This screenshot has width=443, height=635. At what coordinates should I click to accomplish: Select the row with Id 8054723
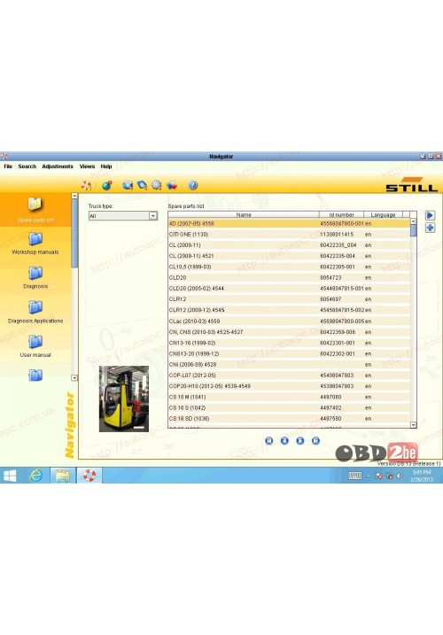[x=289, y=278]
